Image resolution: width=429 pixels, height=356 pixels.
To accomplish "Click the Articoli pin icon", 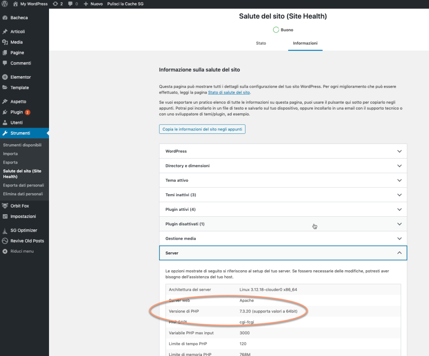I will coord(5,31).
